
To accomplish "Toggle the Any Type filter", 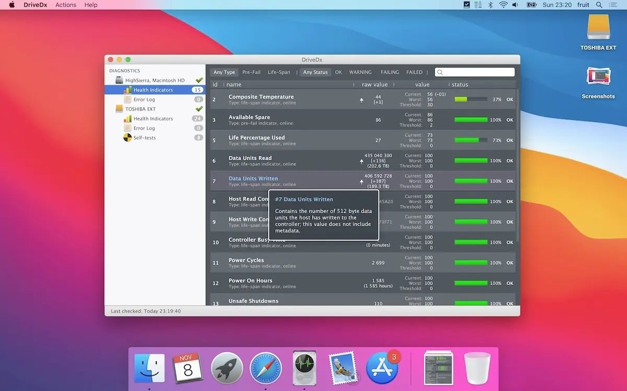I will 224,72.
